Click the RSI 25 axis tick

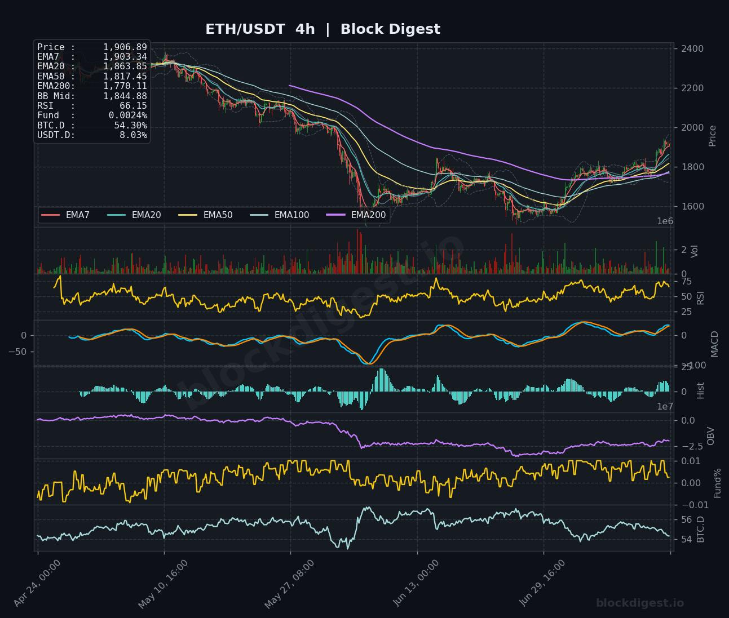coord(687,312)
